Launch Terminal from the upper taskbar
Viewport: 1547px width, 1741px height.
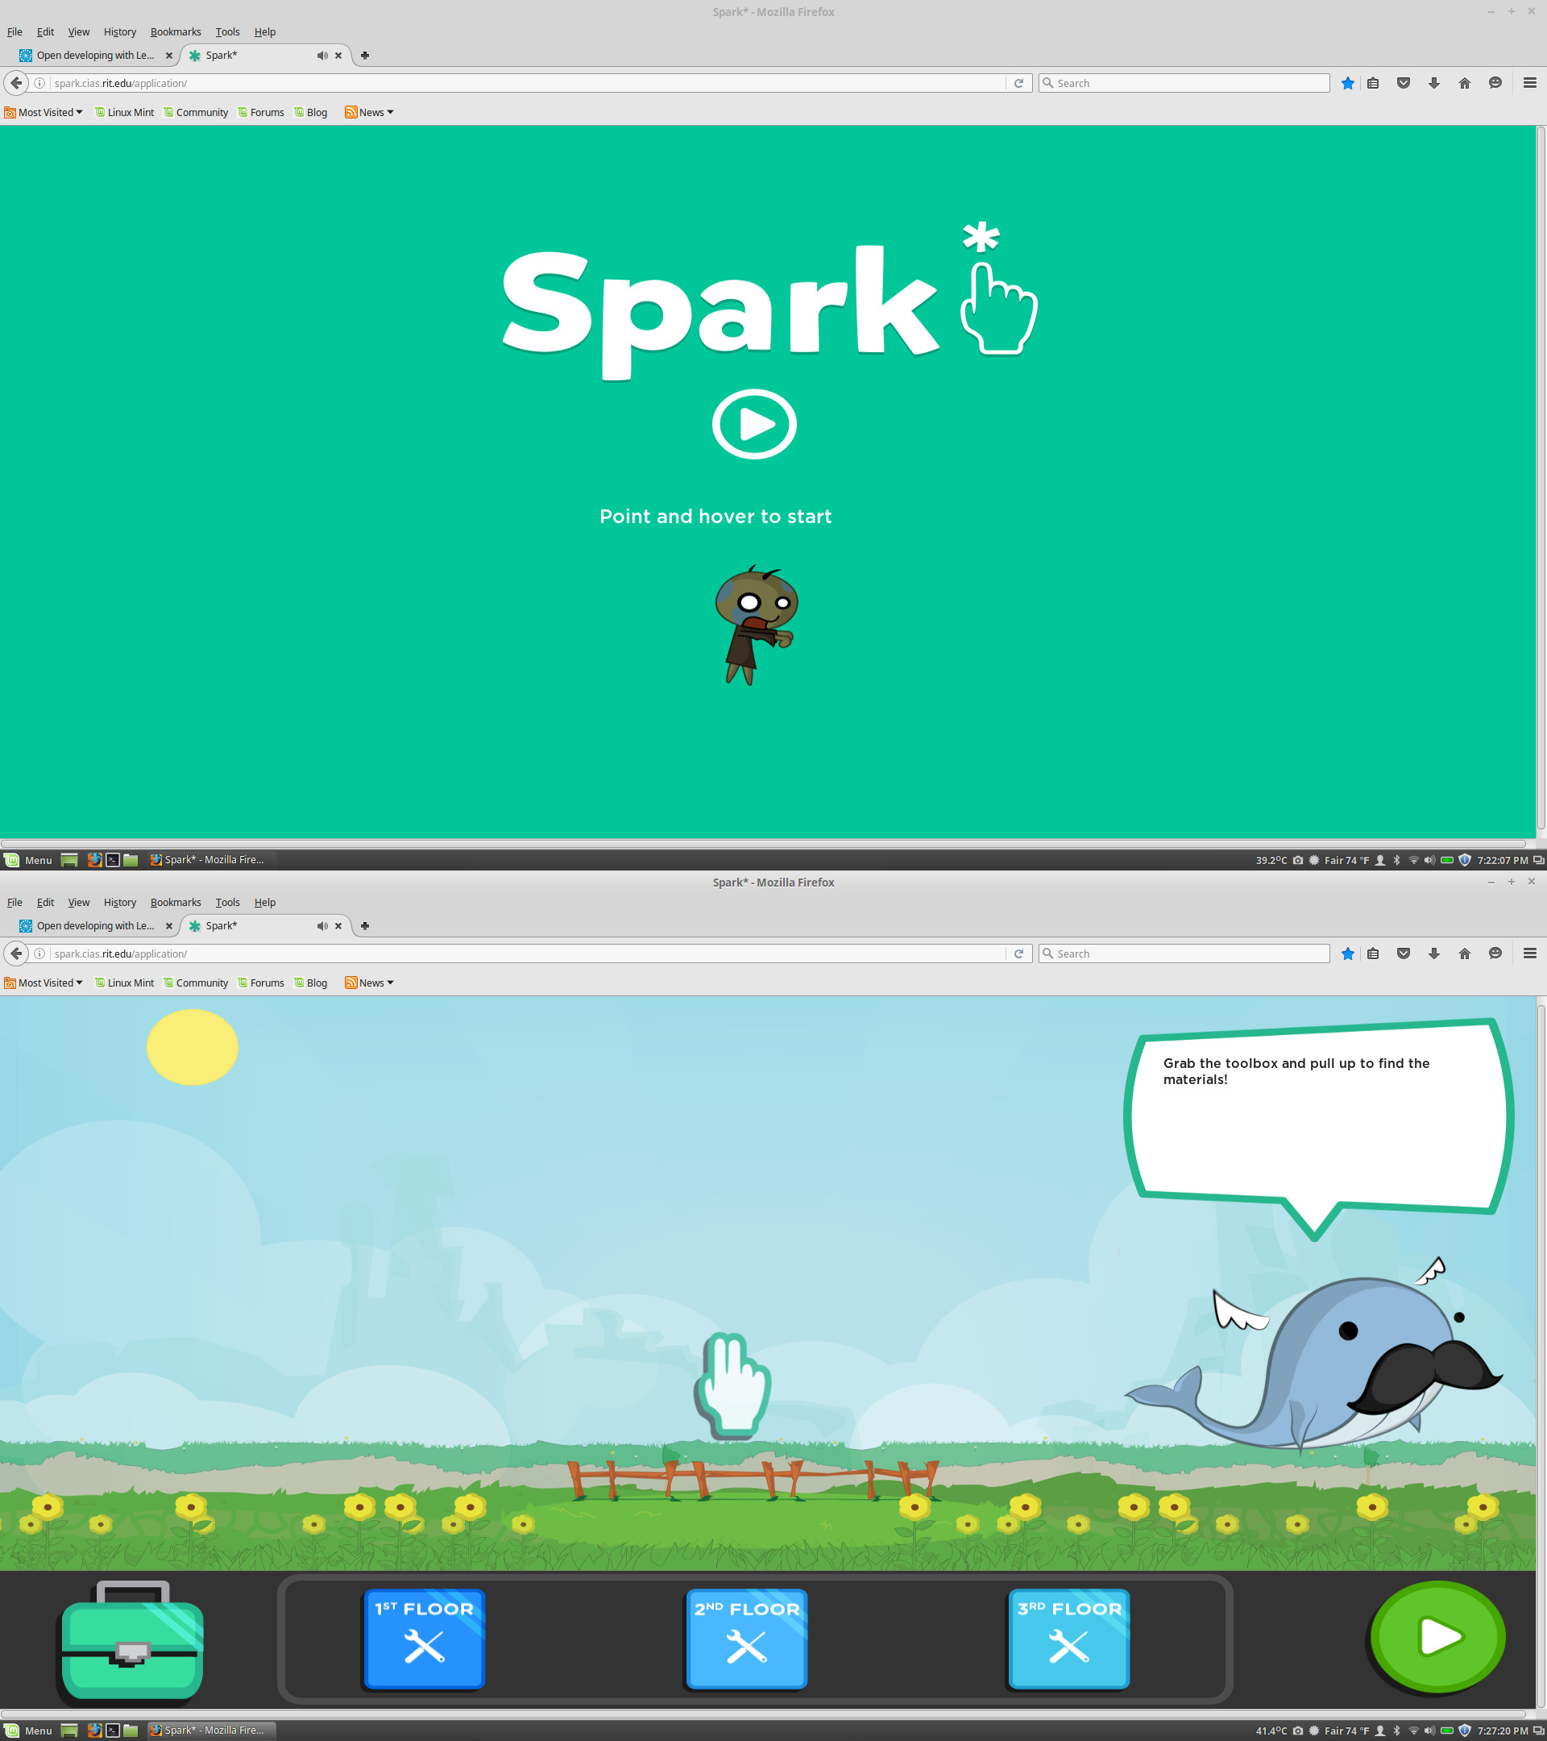point(112,860)
